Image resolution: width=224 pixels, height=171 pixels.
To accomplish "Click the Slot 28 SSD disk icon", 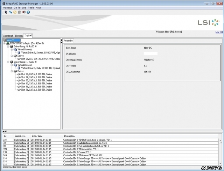I will point(19,59).
